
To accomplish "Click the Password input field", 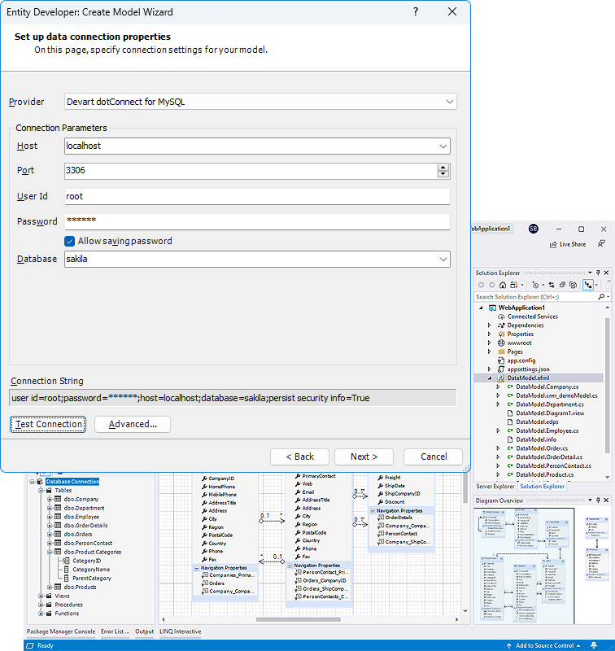I will 257,221.
